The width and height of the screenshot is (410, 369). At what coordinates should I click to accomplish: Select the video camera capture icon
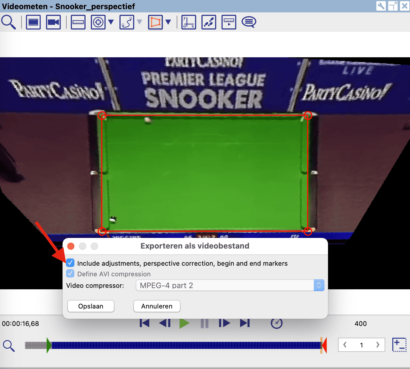(x=53, y=22)
